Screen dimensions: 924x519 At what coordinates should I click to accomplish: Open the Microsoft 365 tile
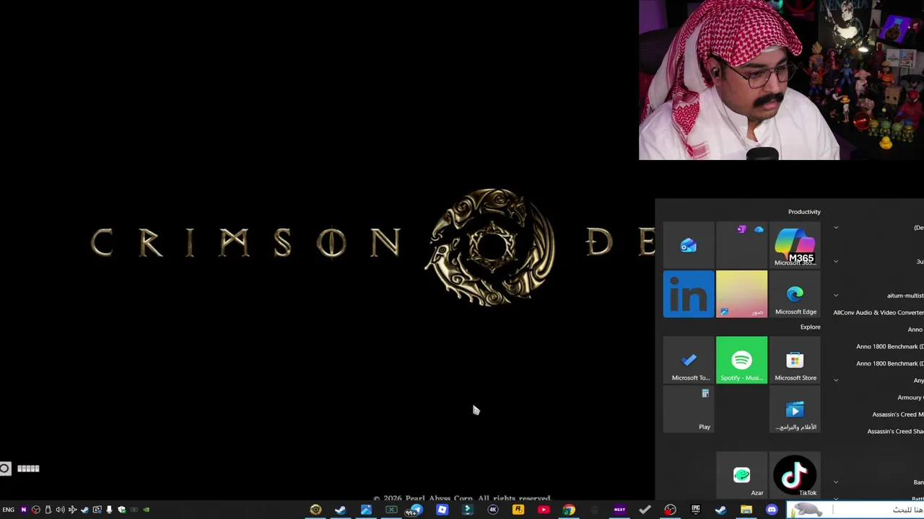[x=795, y=246]
